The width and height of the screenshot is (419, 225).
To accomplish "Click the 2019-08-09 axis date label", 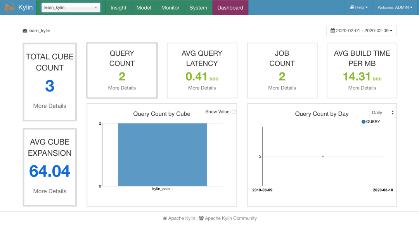I will (262, 190).
